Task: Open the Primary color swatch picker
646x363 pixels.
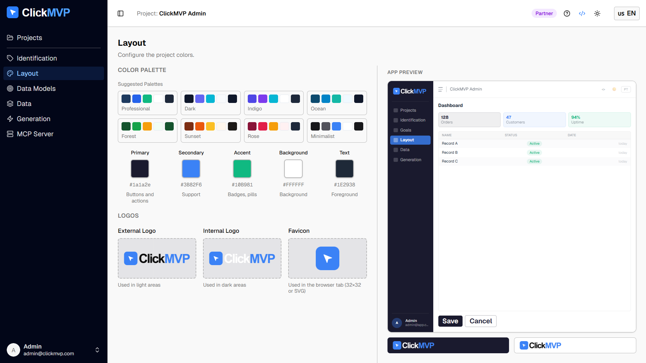Action: (140, 169)
